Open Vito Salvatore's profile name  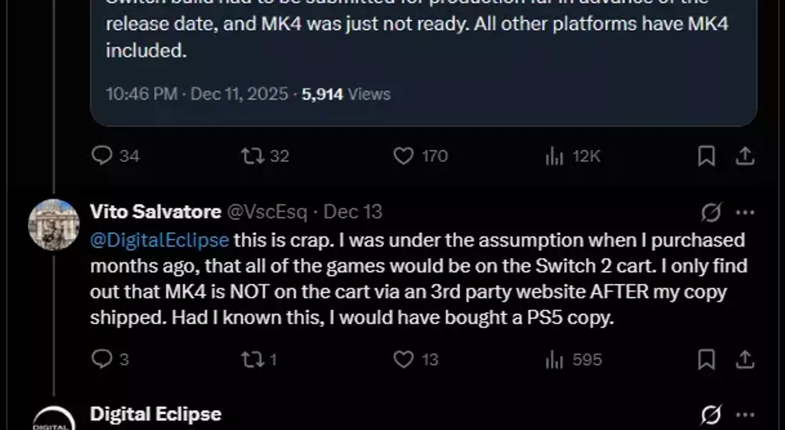(155, 212)
